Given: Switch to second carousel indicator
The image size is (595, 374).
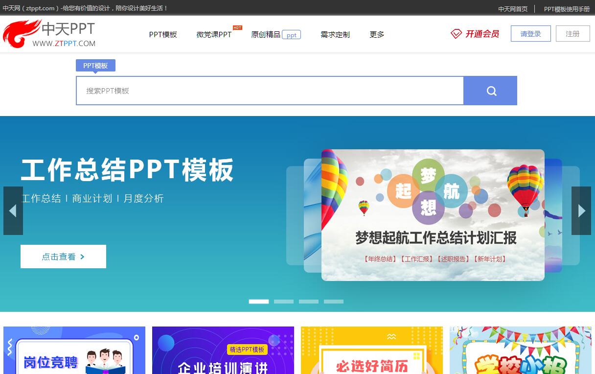Looking at the screenshot, I should pyautogui.click(x=284, y=302).
